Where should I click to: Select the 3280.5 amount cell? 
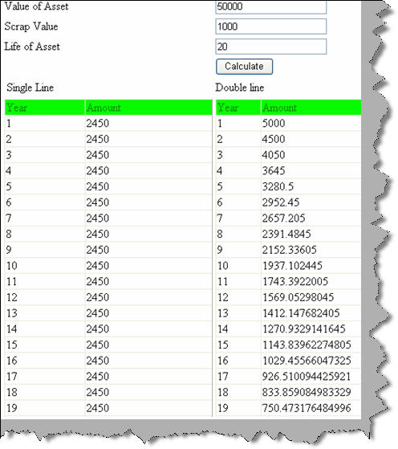coord(311,186)
